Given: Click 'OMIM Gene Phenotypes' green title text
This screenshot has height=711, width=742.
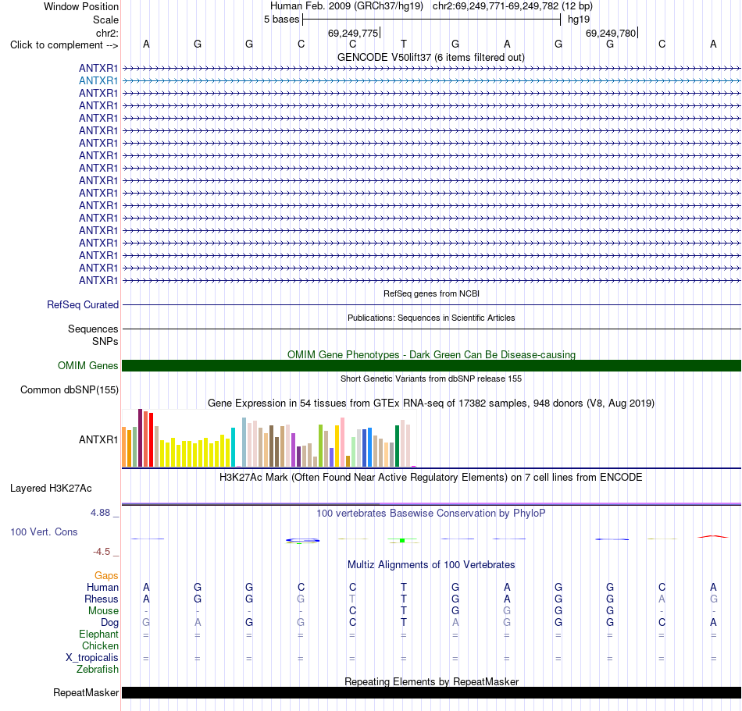Looking at the screenshot, I should [x=431, y=354].
